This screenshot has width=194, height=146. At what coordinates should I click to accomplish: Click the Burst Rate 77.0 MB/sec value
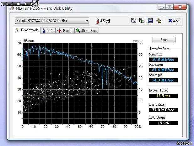[163, 110]
